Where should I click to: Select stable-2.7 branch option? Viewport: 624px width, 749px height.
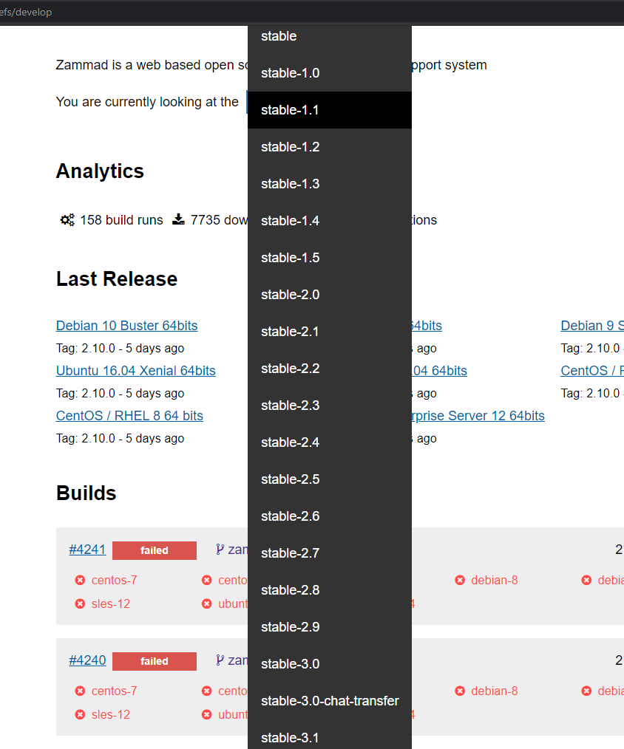[x=330, y=553]
